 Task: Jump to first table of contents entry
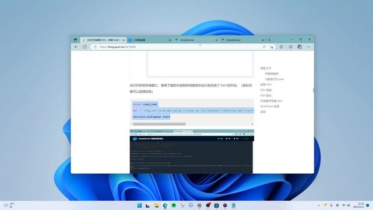(266, 68)
